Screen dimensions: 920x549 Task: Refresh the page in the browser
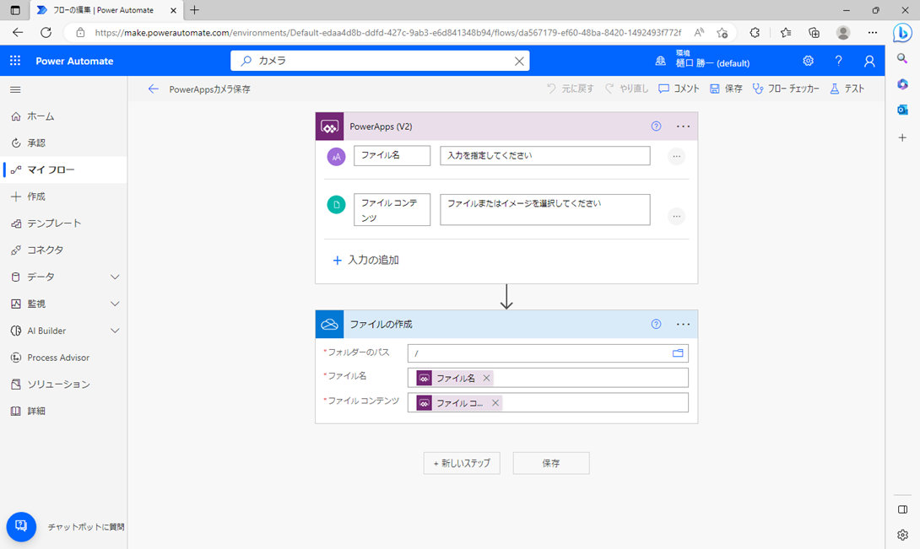tap(46, 33)
